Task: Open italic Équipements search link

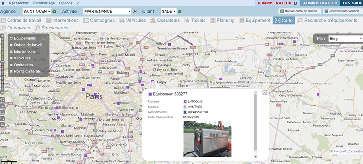Action: pyautogui.click(x=52, y=28)
